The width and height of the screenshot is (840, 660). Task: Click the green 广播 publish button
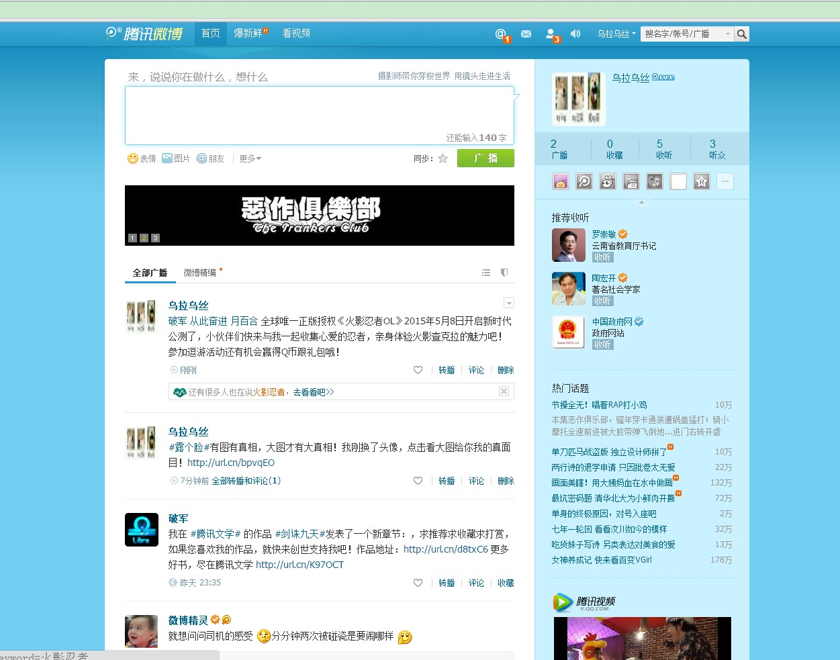[x=485, y=158]
